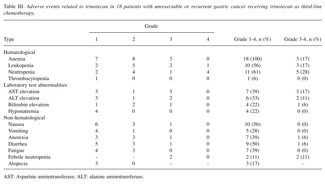This screenshot has width=325, height=184.
Task: Click the Grade 3-4, n (%) header
Action: coord(303,39)
